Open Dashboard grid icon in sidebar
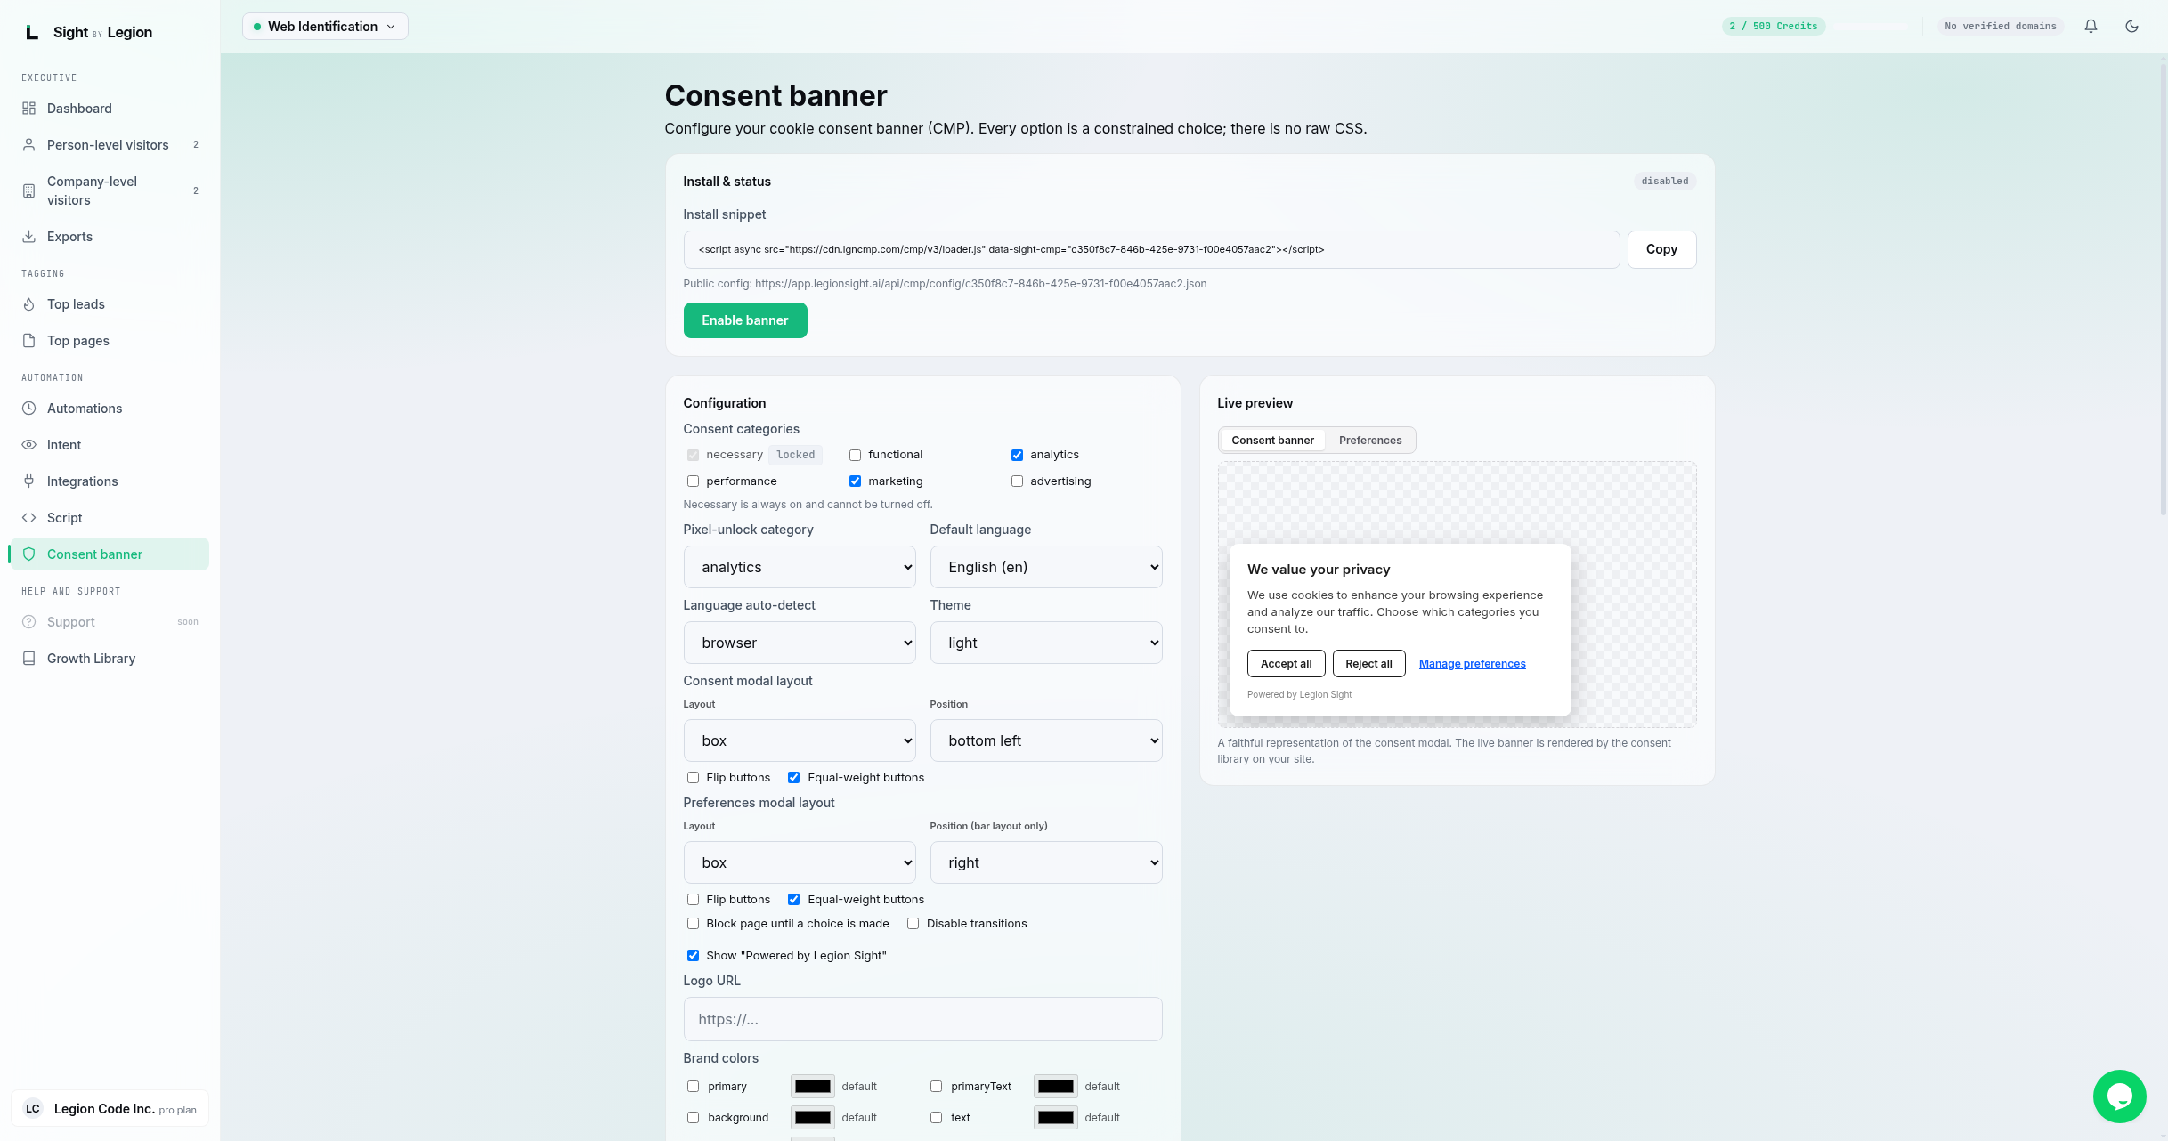This screenshot has width=2168, height=1141. tap(28, 109)
